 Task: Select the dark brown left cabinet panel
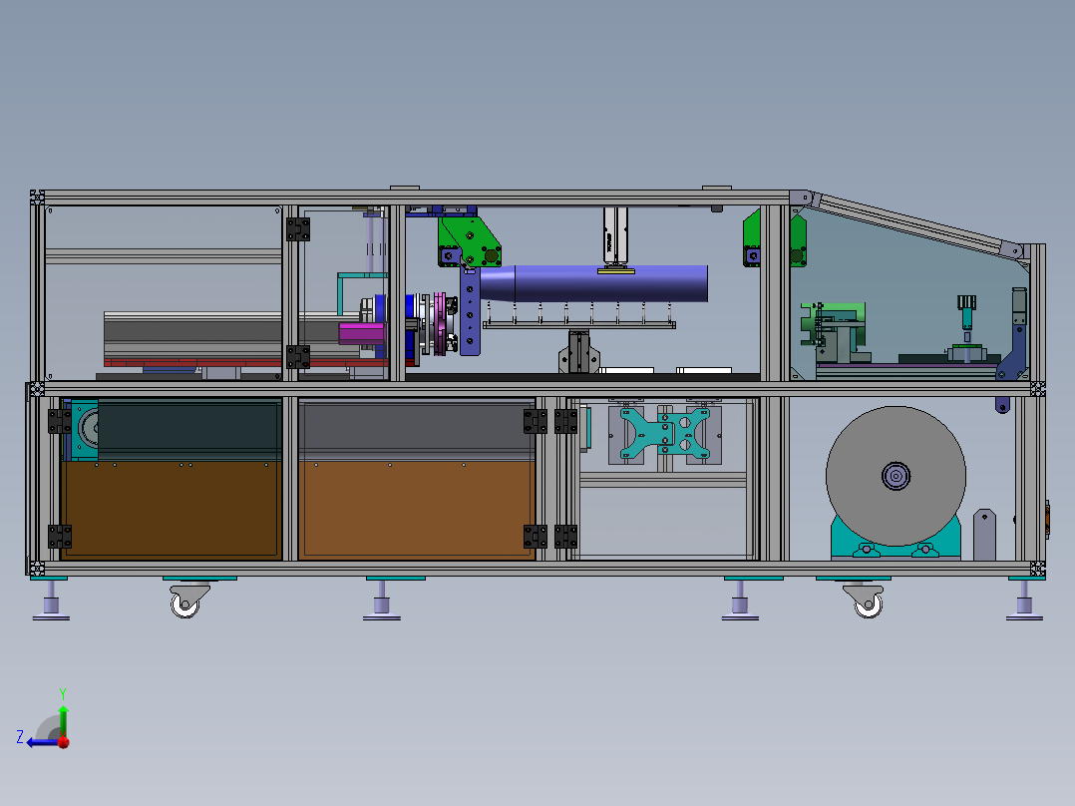tap(172, 510)
